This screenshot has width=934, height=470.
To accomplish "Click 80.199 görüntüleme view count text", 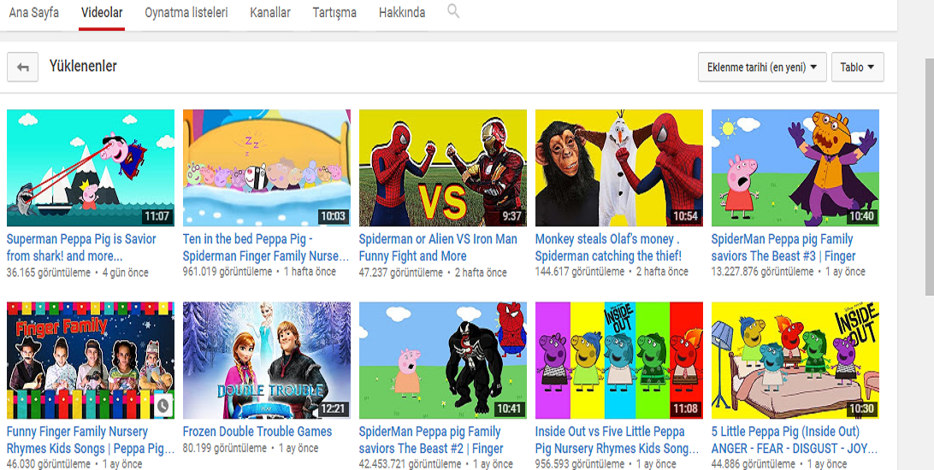I will coord(225,448).
